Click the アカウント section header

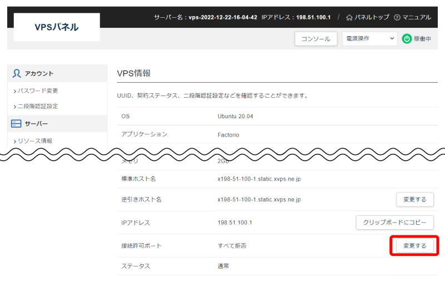[57, 74]
